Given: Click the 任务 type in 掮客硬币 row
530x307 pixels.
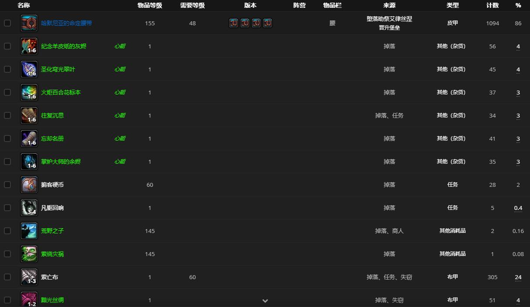Looking at the screenshot, I should 453,185.
